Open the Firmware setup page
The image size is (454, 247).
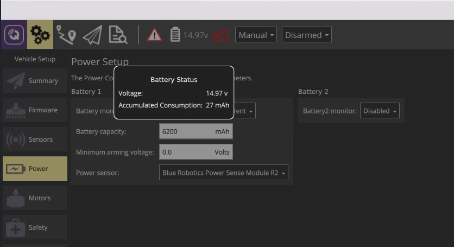[x=35, y=110]
